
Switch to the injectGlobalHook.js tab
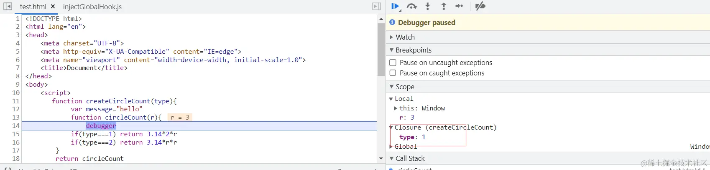92,7
